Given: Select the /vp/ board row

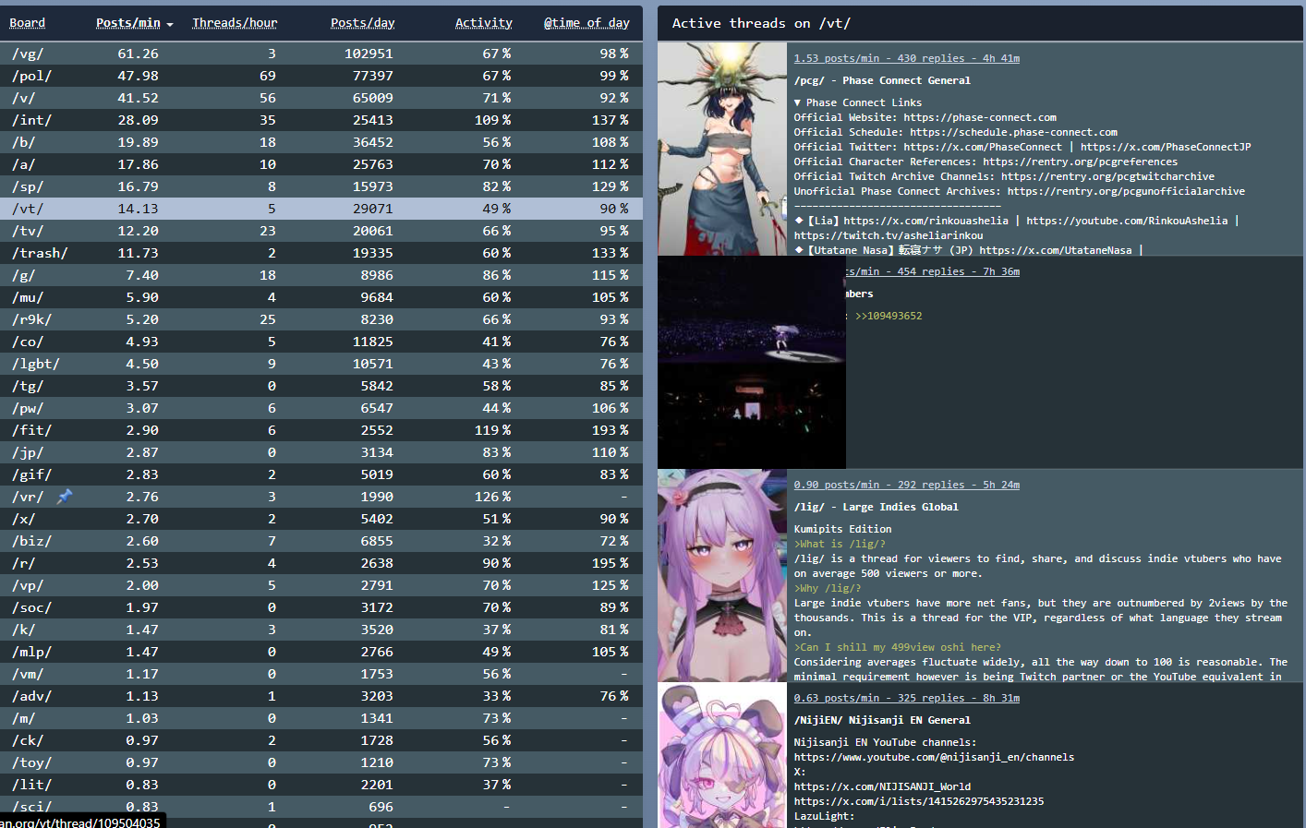Looking at the screenshot, I should pos(321,585).
